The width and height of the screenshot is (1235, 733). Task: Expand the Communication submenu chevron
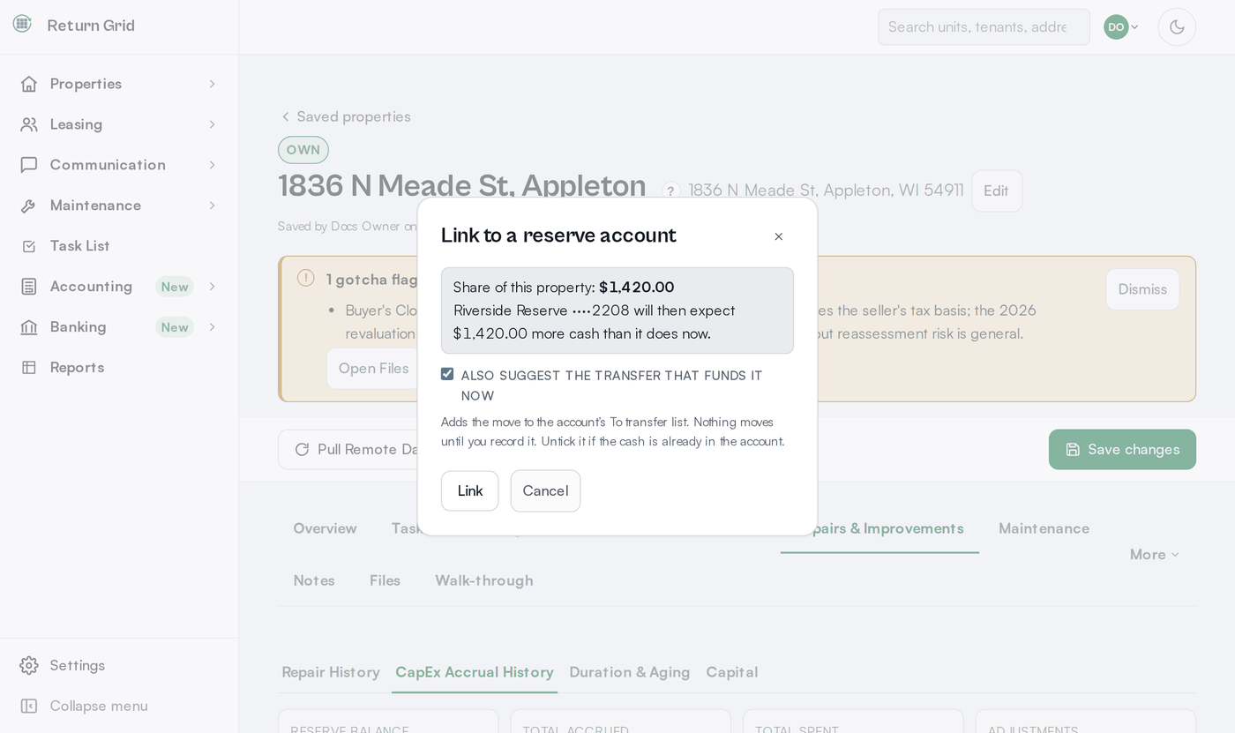pos(213,165)
